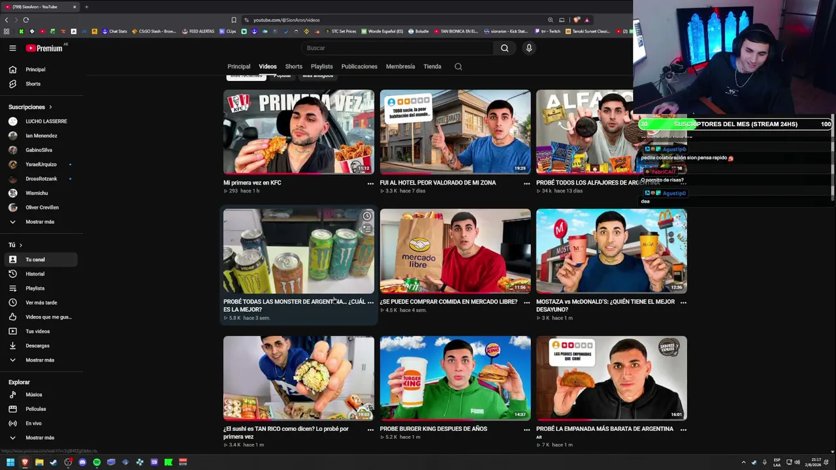Open more options for Mi primera vez en KFC

[x=370, y=183]
